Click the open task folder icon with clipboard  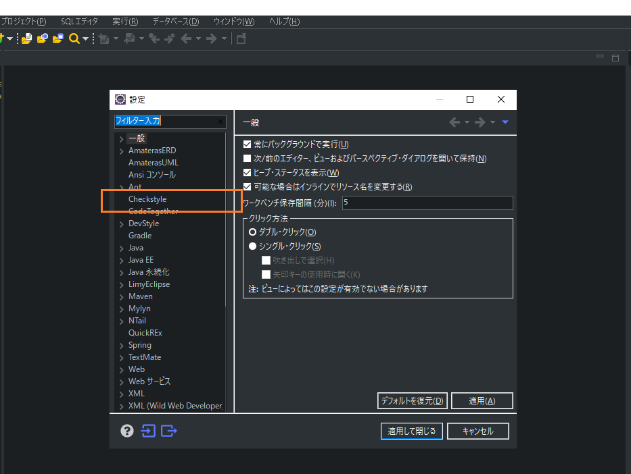pos(58,38)
